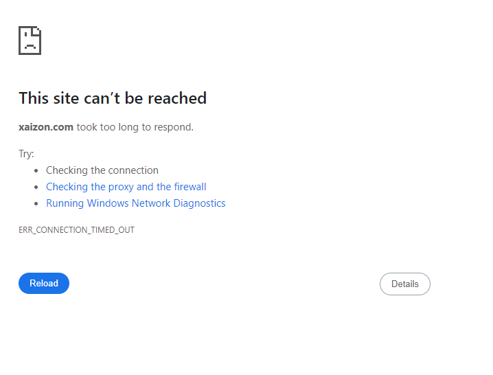This screenshot has width=493, height=375.
Task: Click the word 'reached' in the heading
Action: 177,98
